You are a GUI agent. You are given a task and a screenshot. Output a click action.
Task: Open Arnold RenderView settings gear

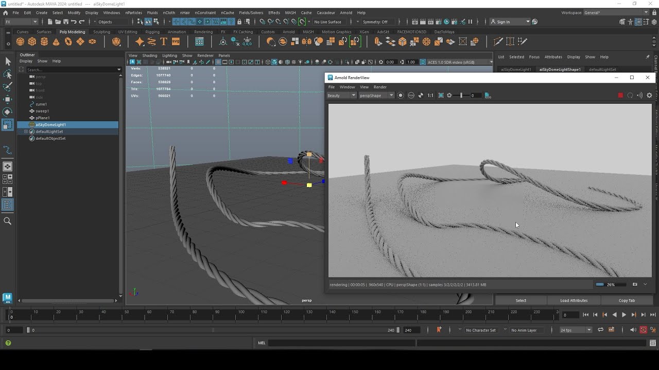tap(649, 95)
